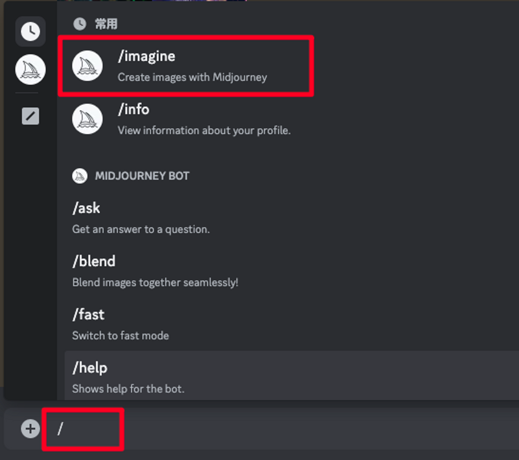This screenshot has height=460, width=519.
Task: Pick the /help command
Action: coord(90,368)
